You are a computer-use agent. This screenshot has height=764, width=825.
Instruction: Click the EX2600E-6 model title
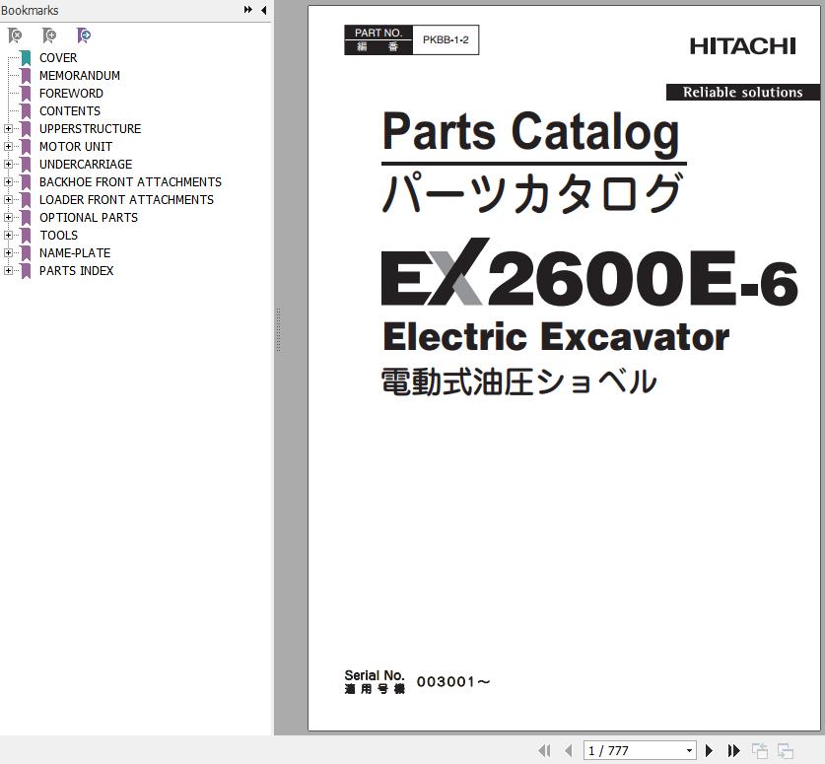[x=589, y=274]
